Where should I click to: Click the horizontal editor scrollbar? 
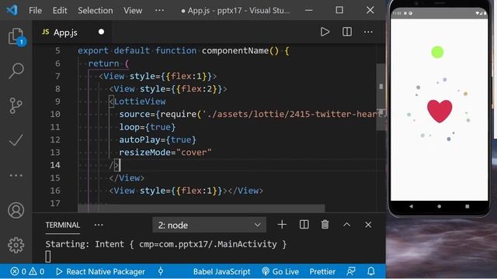click(x=201, y=208)
